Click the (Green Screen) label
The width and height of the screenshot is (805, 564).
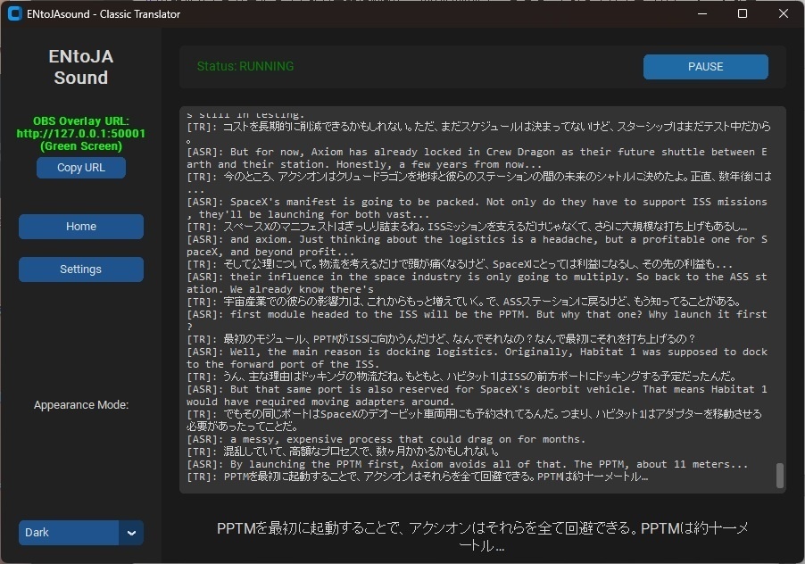(81, 145)
